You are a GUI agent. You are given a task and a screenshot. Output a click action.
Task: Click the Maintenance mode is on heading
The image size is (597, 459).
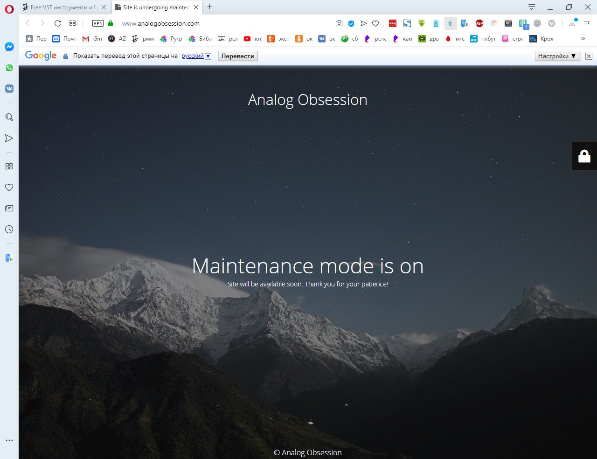[308, 266]
